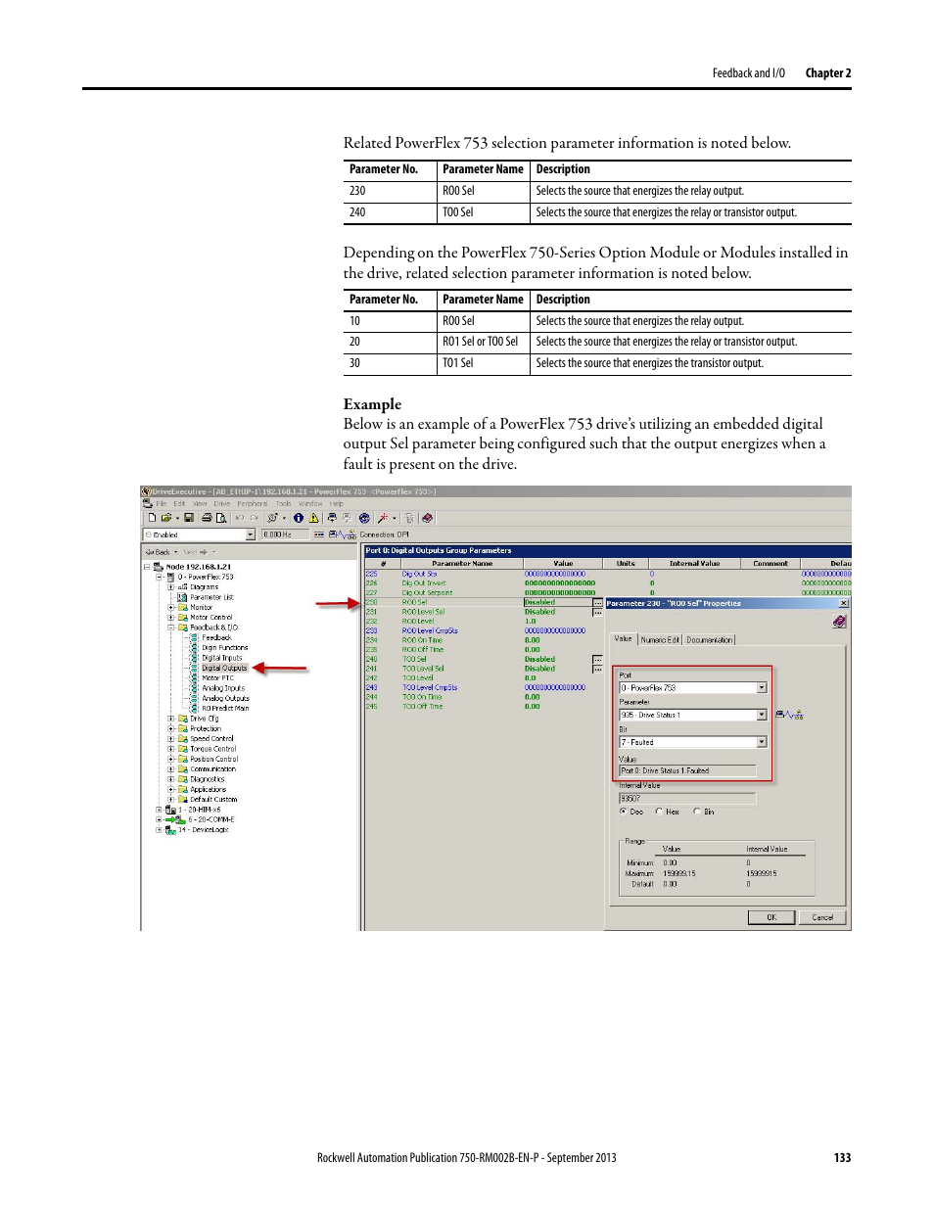Select the Bin radio button
Screen dimensions: 934x1209
click(697, 812)
